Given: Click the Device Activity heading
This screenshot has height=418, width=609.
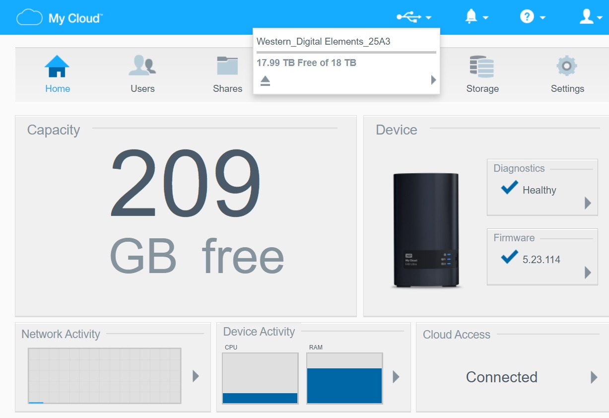Looking at the screenshot, I should [x=259, y=332].
